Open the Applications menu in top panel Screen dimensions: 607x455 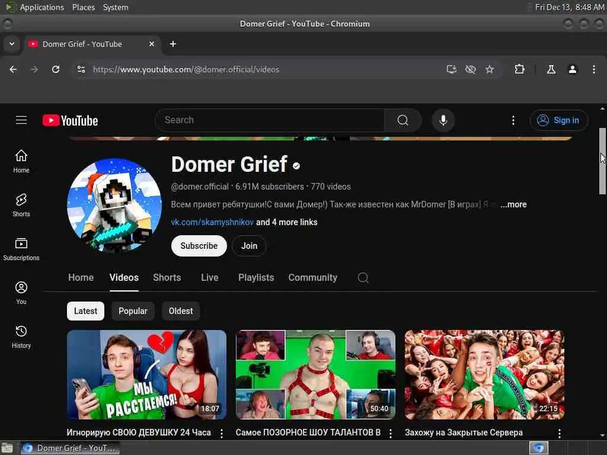(x=42, y=7)
